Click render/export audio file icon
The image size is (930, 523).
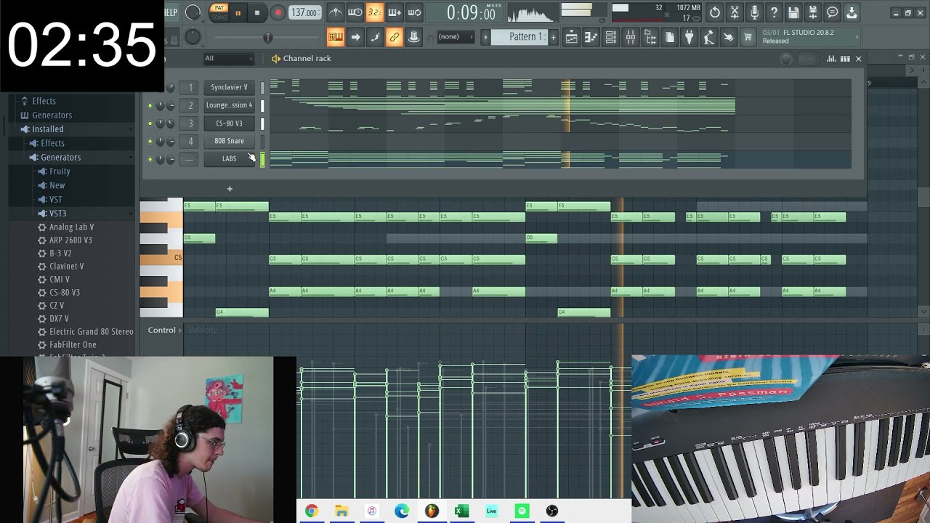[813, 12]
